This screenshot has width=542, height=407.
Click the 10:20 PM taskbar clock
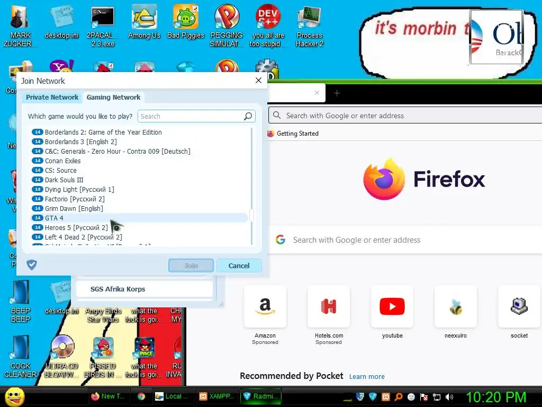(495, 397)
